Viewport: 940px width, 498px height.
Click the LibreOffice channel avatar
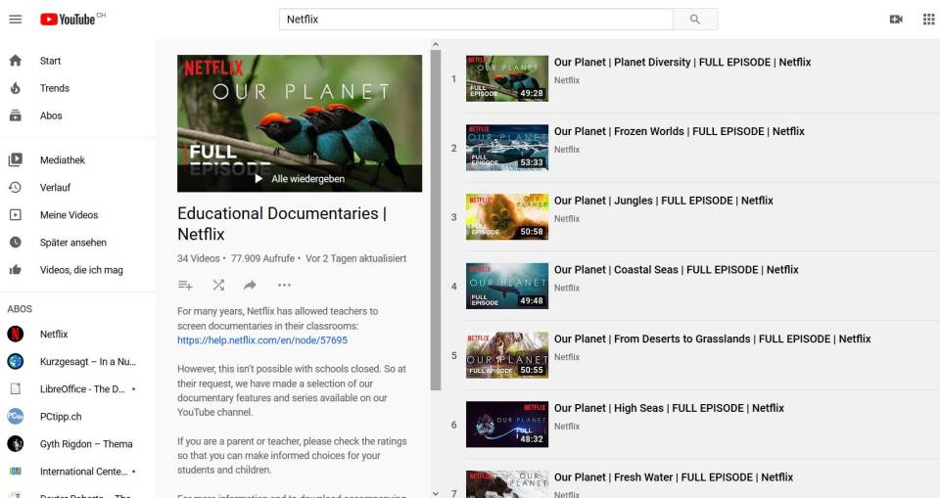click(x=16, y=389)
